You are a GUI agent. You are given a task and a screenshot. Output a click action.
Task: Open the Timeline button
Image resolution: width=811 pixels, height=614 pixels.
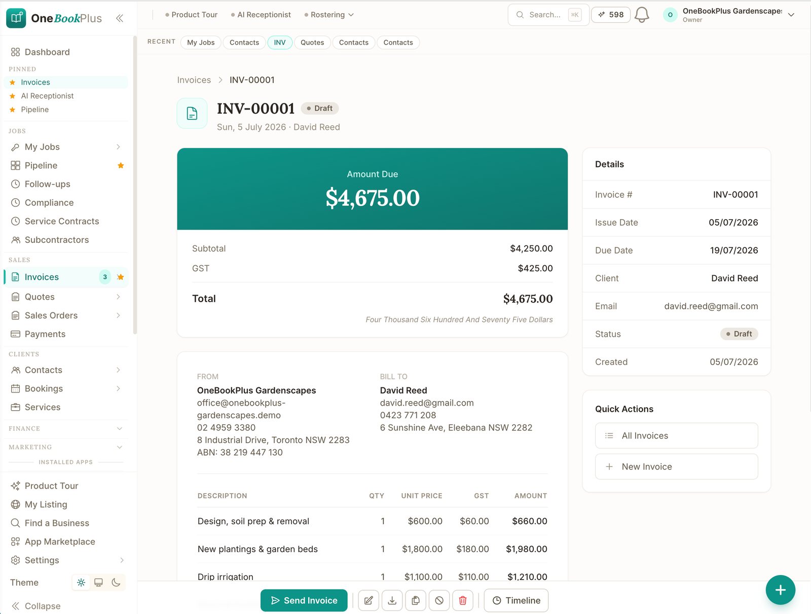[516, 600]
